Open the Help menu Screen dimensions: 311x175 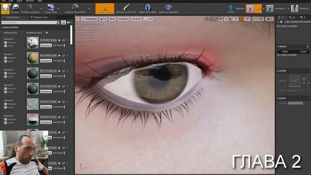[40, 1]
